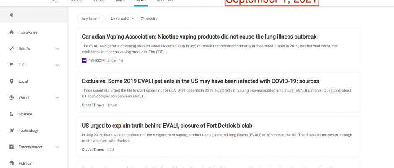Click the U.S. flag icon
Screen dimensions: 394x168
[12, 65]
